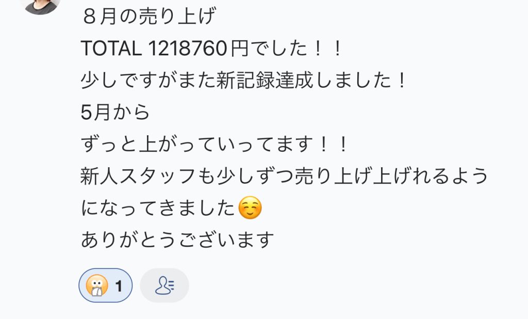Select the words 新人スタッフ
Viewport: 528px width, 319px height.
(x=138, y=176)
